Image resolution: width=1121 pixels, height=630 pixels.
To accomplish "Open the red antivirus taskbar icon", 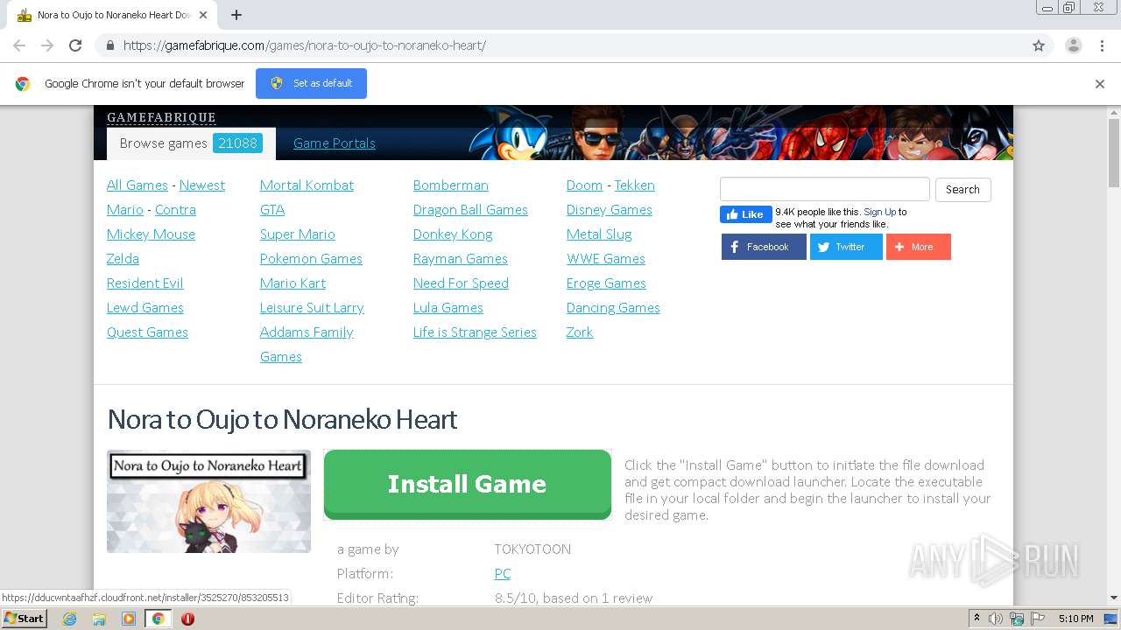I will [x=187, y=619].
